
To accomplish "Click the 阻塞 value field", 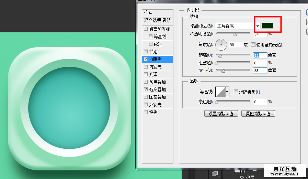I will coord(260,63).
